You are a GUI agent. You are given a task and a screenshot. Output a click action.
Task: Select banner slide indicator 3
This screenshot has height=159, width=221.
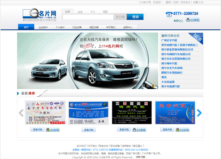(153, 86)
